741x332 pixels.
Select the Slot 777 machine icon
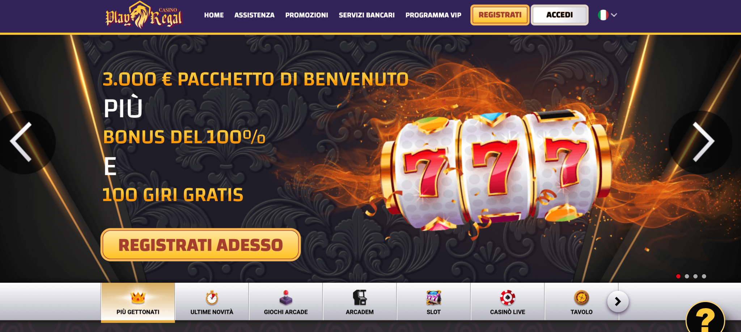pos(433,298)
